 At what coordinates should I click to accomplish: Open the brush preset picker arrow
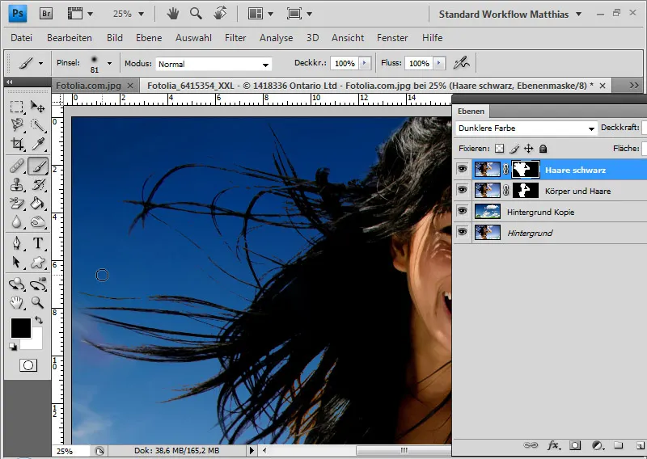[x=109, y=64]
